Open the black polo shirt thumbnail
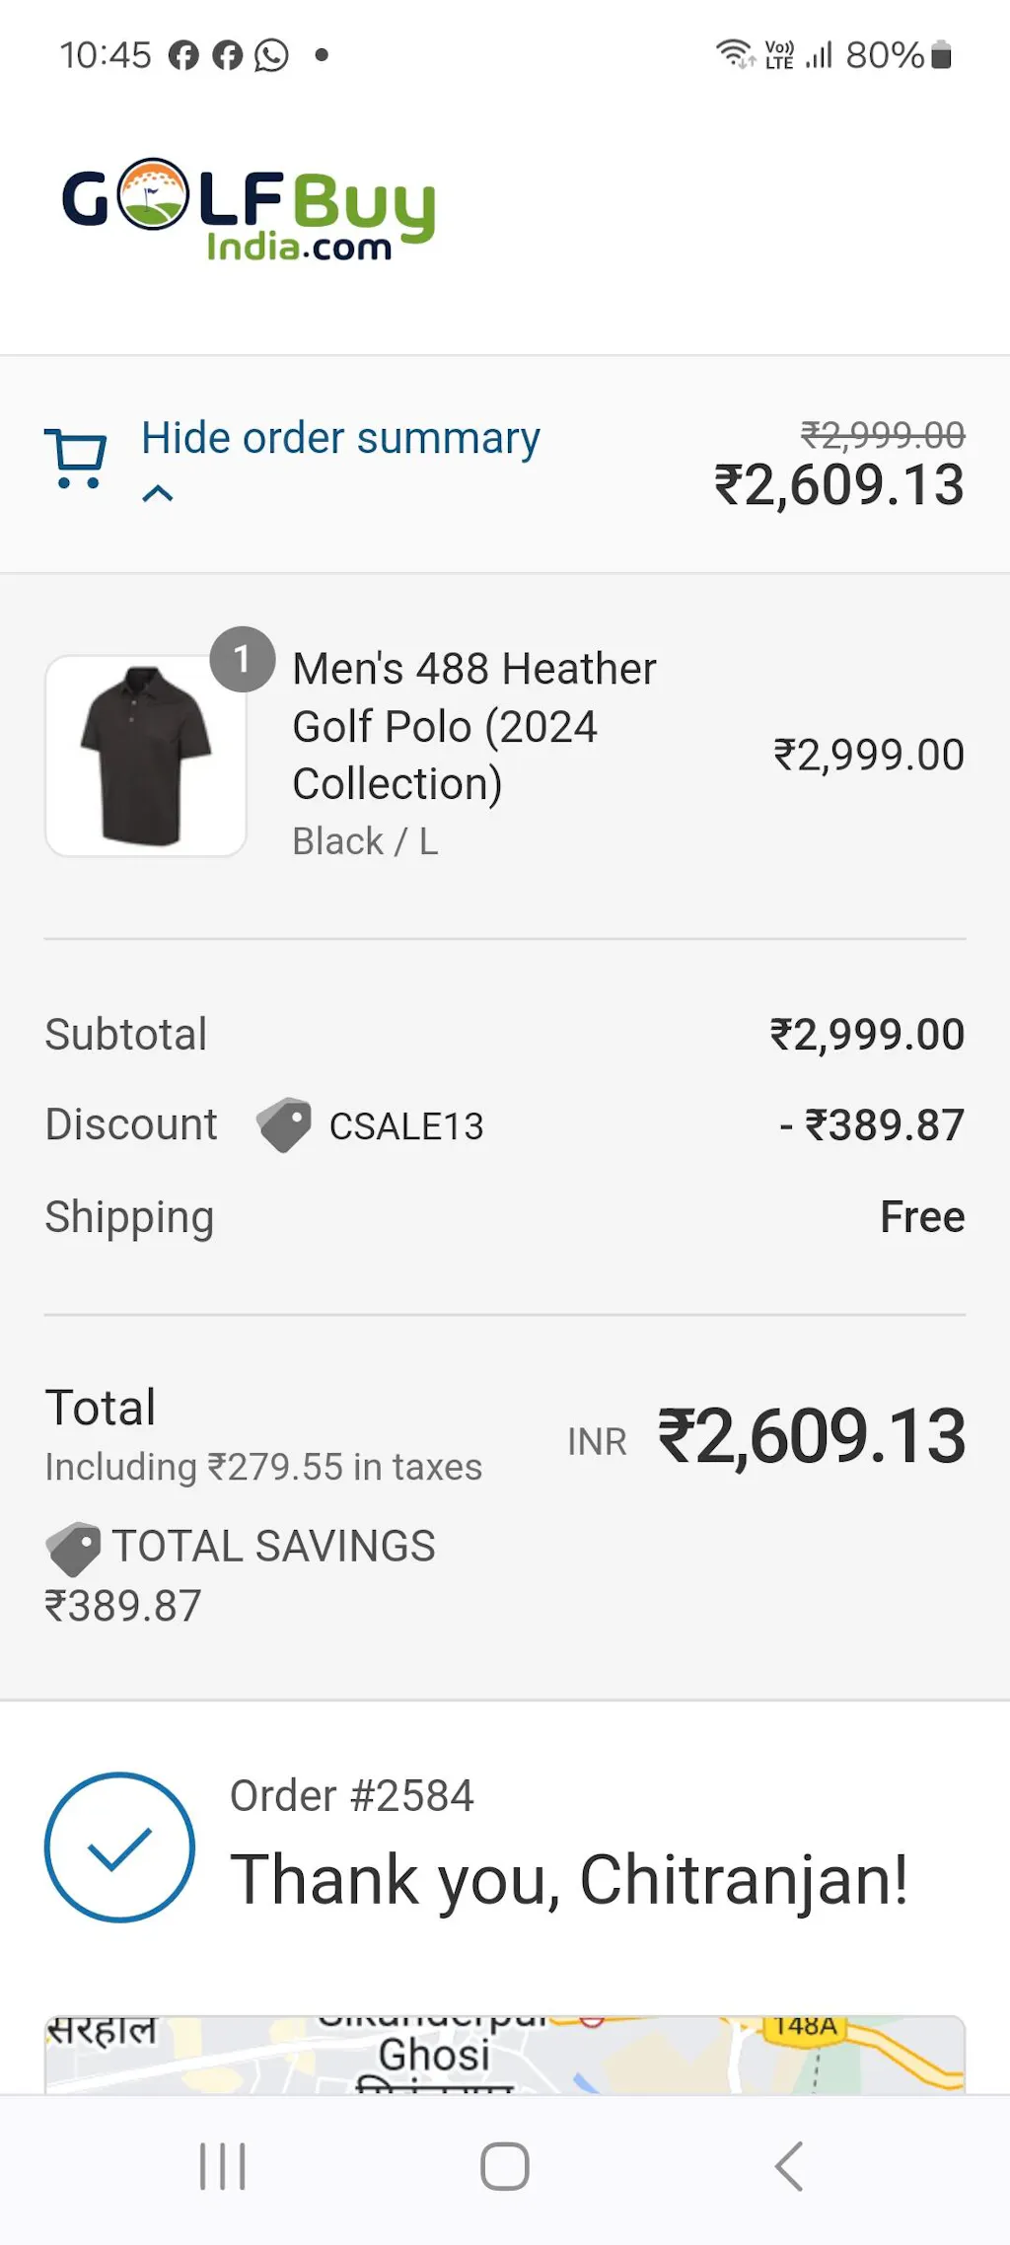 146,757
